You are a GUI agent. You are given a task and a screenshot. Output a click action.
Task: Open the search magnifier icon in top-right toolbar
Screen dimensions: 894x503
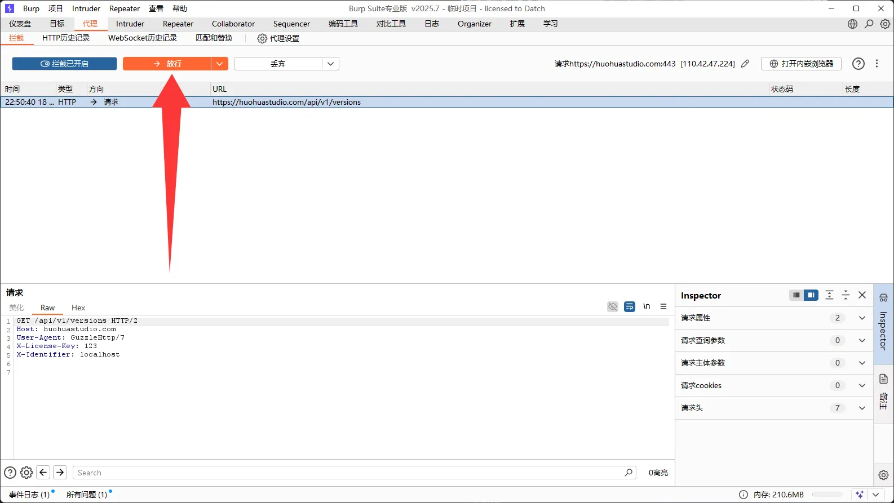[x=869, y=24]
